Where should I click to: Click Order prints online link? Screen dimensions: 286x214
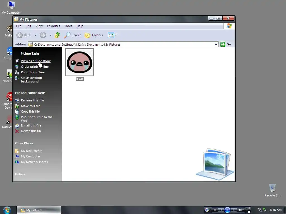pos(35,67)
